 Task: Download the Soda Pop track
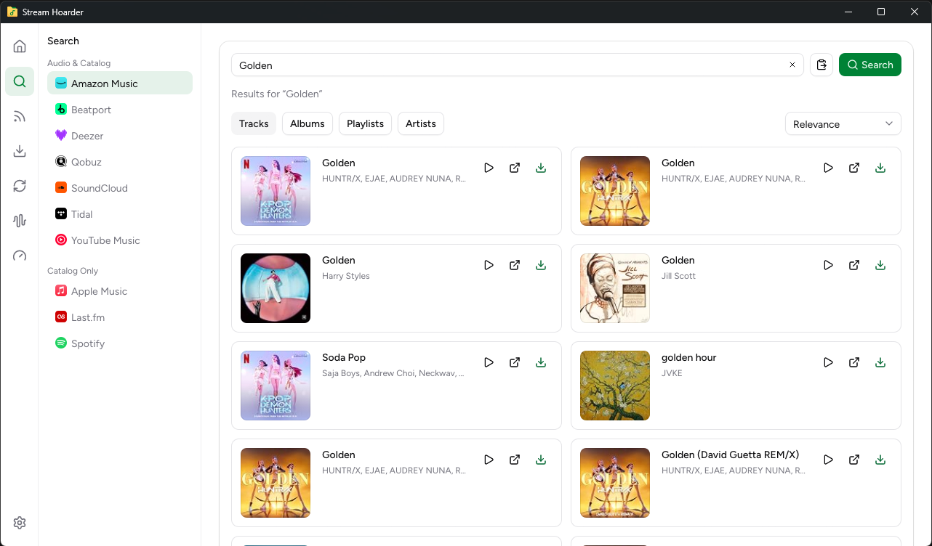pyautogui.click(x=541, y=362)
